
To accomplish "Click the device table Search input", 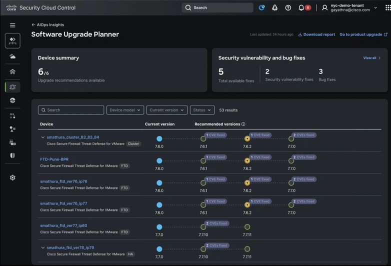I will click(71, 110).
